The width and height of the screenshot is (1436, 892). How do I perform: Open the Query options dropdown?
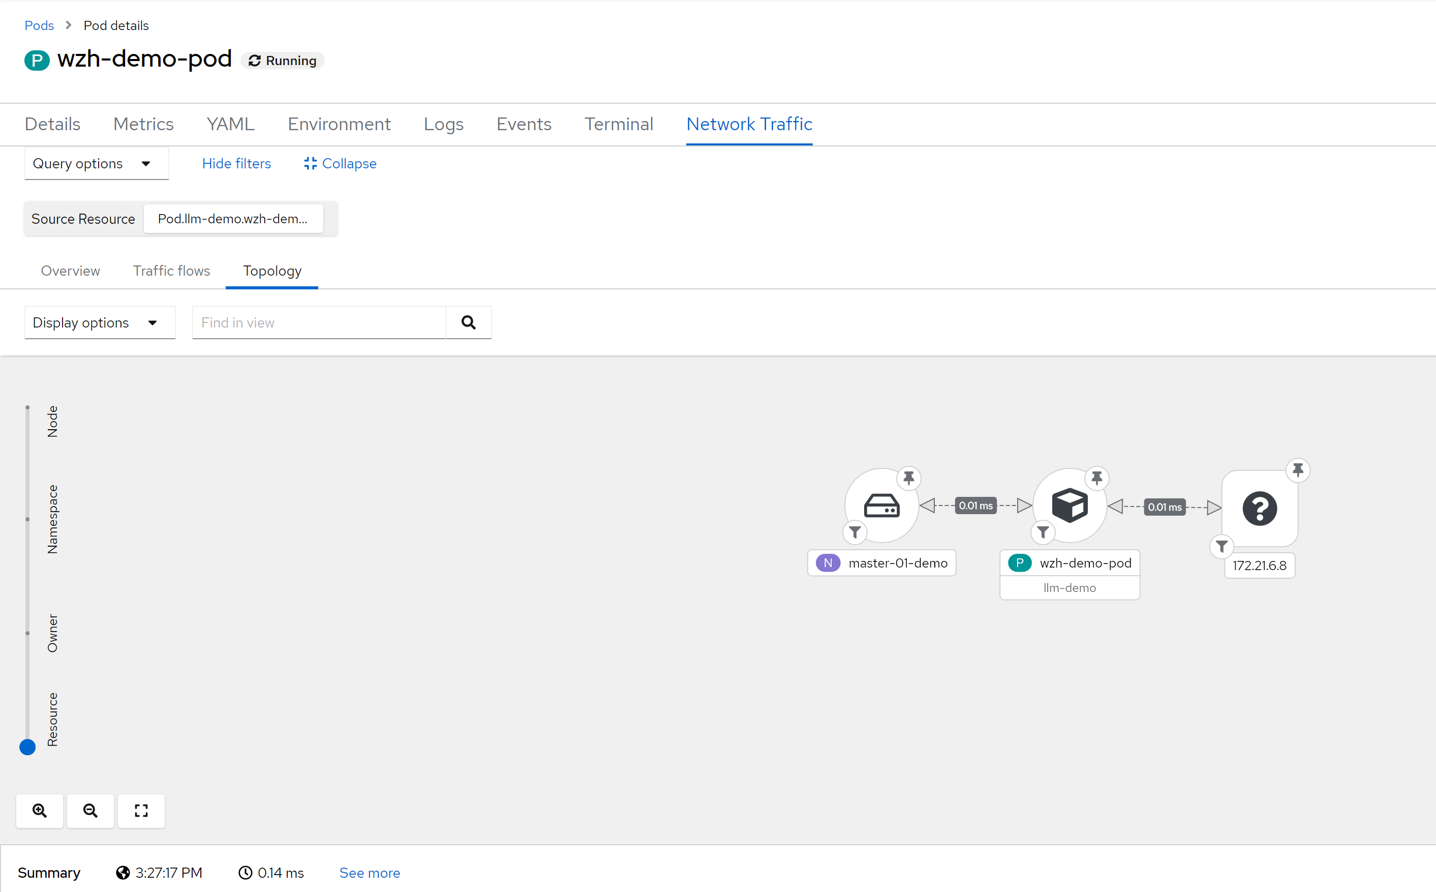point(96,163)
